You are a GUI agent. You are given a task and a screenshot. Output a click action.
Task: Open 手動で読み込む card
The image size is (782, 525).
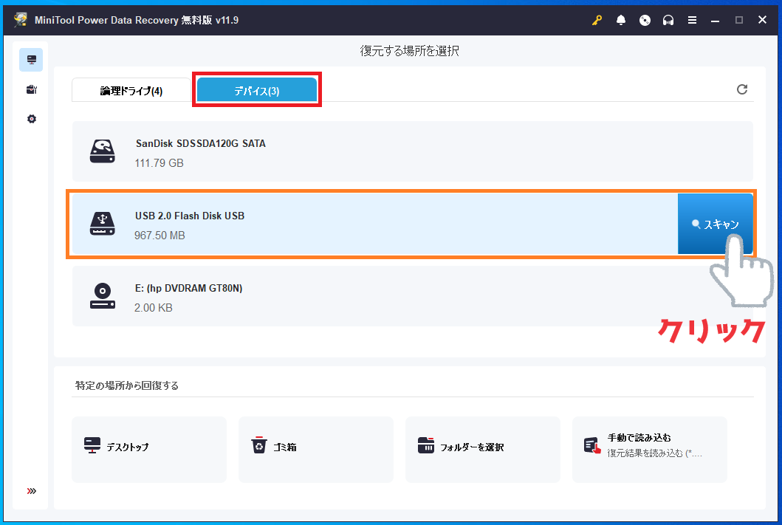pyautogui.click(x=649, y=449)
